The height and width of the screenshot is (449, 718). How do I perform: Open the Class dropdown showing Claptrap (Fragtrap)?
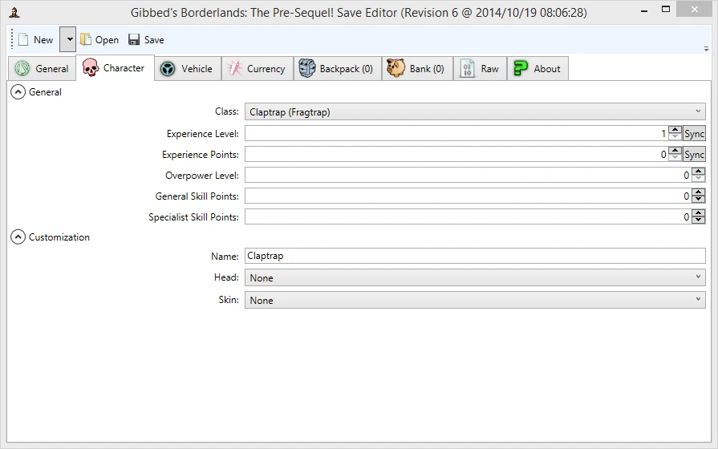[x=475, y=111]
